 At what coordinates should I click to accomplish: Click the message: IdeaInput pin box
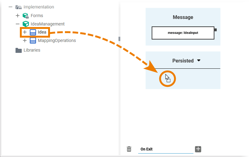point(183,33)
